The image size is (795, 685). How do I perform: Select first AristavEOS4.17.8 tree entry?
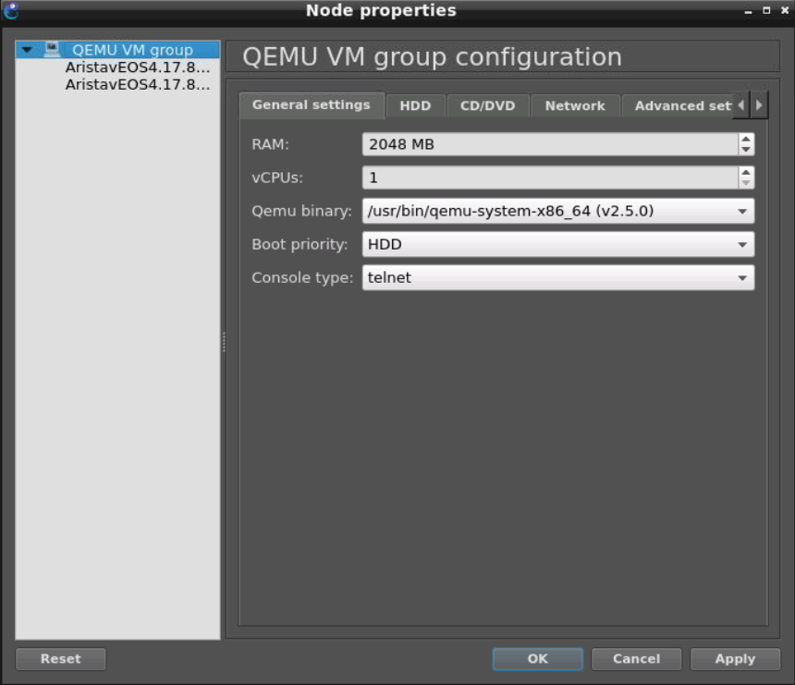[x=138, y=67]
